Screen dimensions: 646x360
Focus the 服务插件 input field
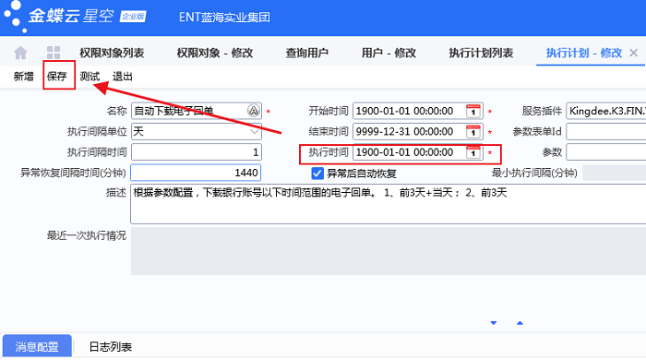[606, 111]
